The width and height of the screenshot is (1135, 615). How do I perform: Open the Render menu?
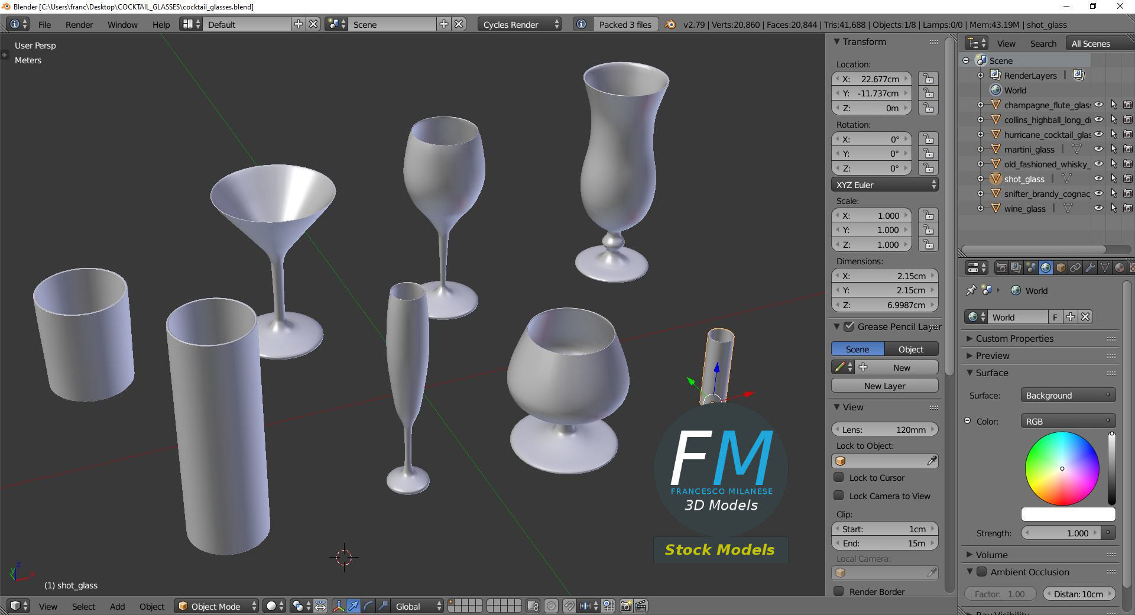79,24
